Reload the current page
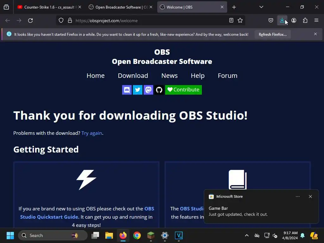The image size is (324, 243). coord(30,21)
